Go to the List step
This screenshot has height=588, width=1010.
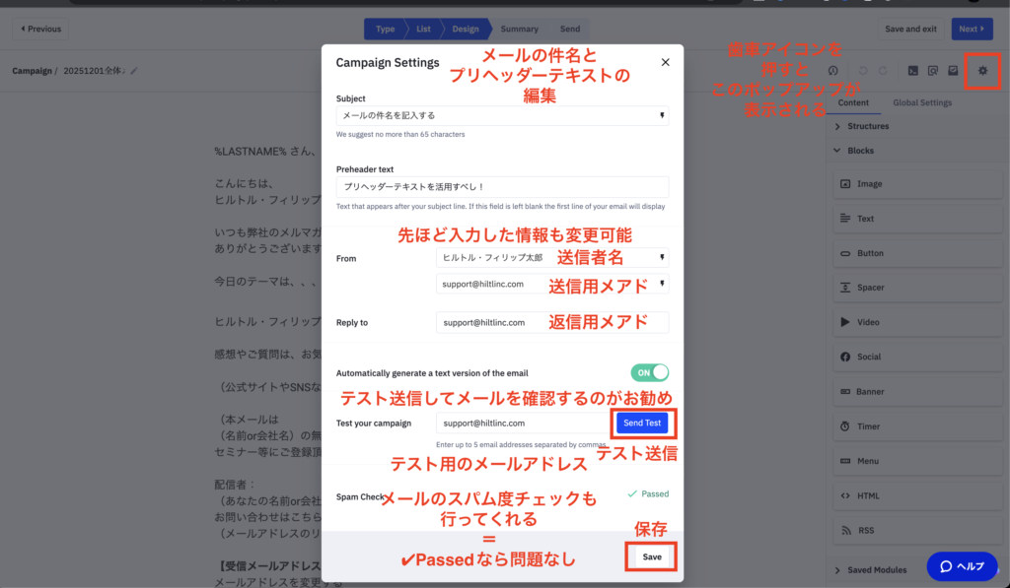423,29
